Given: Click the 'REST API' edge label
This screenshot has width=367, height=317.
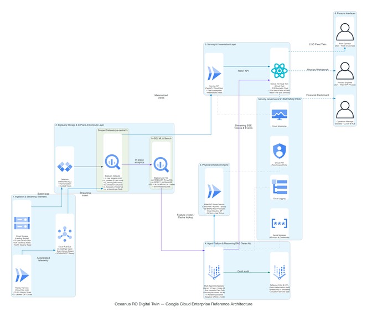Looking at the screenshot, I should [x=243, y=71].
